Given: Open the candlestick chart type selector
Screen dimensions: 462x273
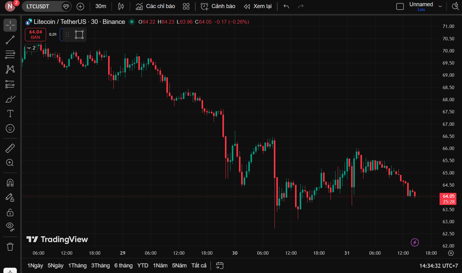Looking at the screenshot, I should pos(121,6).
